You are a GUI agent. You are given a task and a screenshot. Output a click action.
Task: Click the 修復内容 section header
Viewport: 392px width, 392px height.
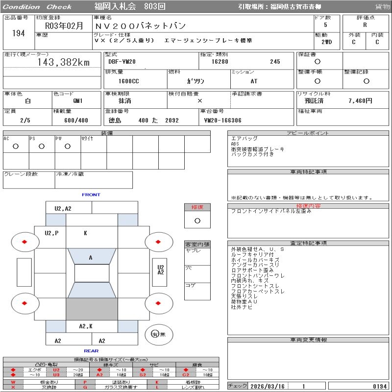(x=309, y=206)
